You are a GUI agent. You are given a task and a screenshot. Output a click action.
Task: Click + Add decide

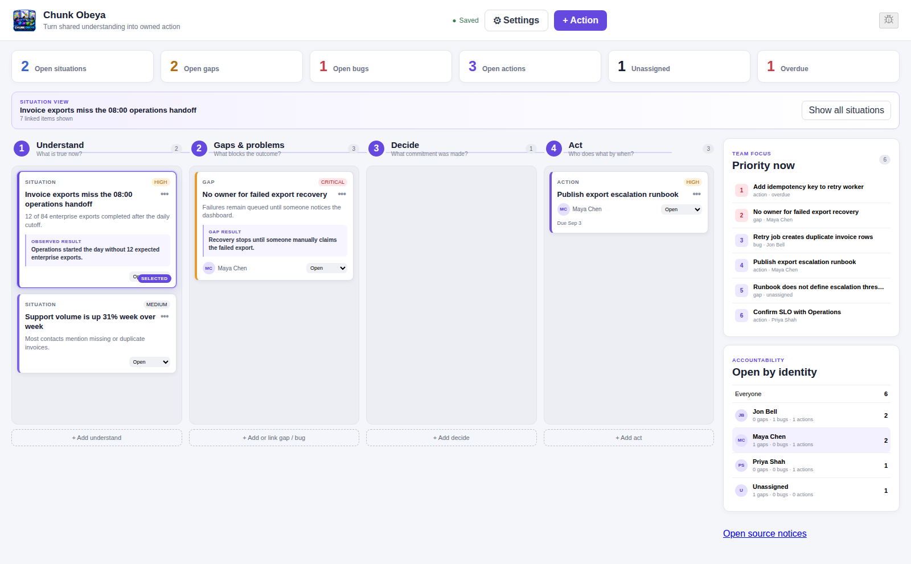tap(452, 438)
